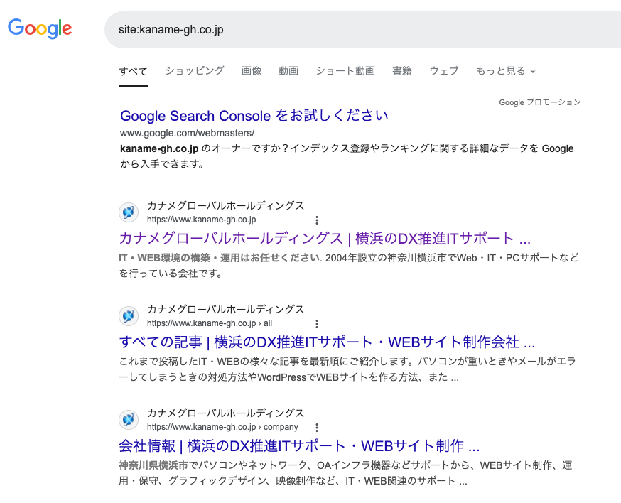Click the snippet starting 神奈川県横浜市でパソコン

(x=345, y=473)
